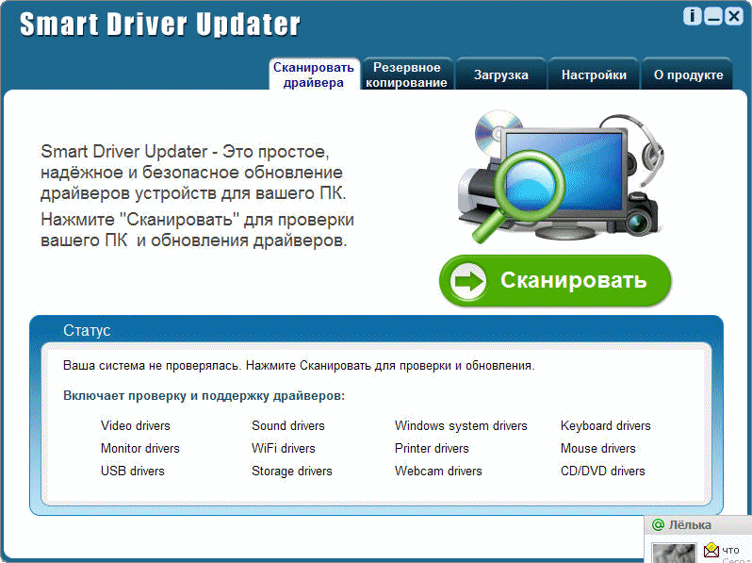Click the avatar thumbnail in Лёлька popup
The height and width of the screenshot is (563, 752).
coord(674,554)
